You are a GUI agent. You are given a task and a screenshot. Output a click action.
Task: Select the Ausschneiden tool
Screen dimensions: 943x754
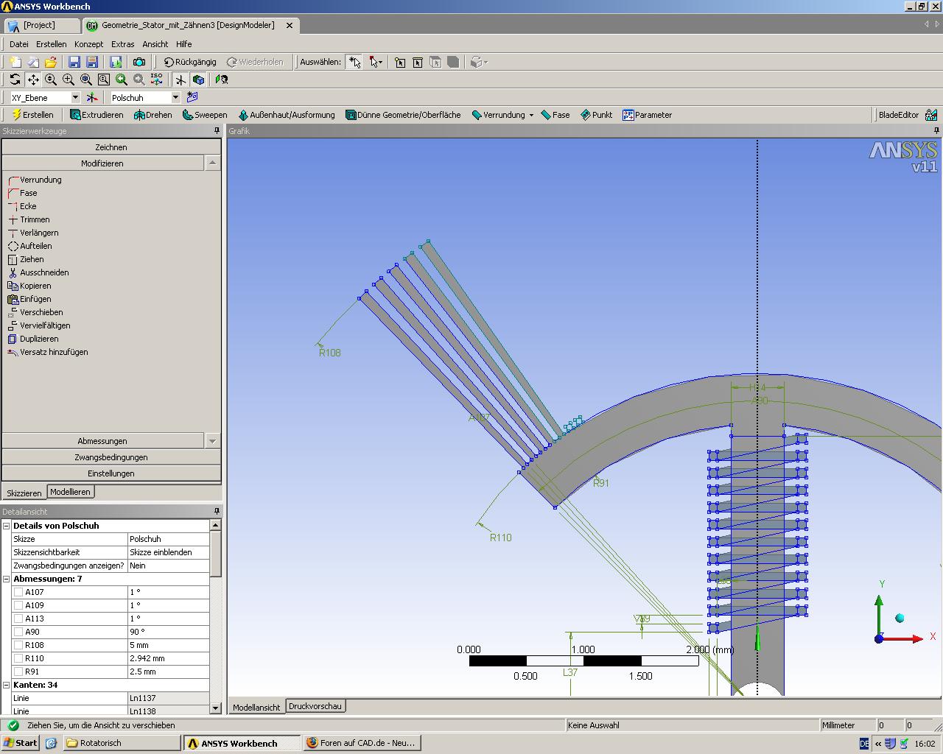pos(38,272)
